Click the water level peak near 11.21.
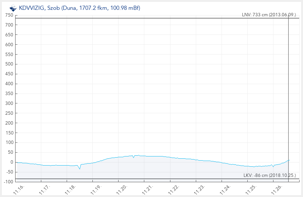Viewport: 303px width, 197px height. 139,155
